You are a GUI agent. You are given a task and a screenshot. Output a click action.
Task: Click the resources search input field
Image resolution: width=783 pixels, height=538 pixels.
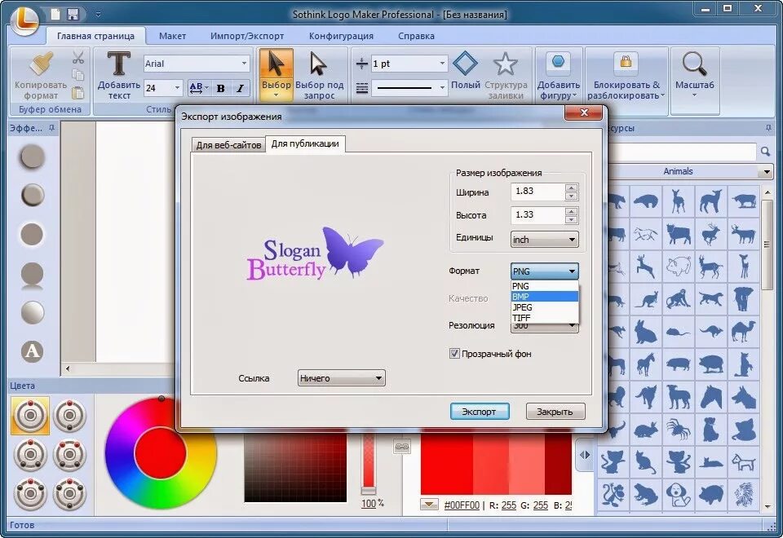click(x=682, y=152)
